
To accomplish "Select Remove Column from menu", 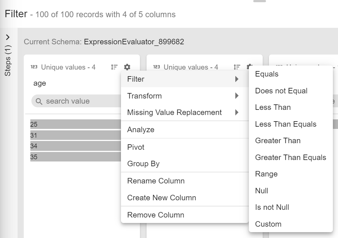I will click(x=156, y=215).
